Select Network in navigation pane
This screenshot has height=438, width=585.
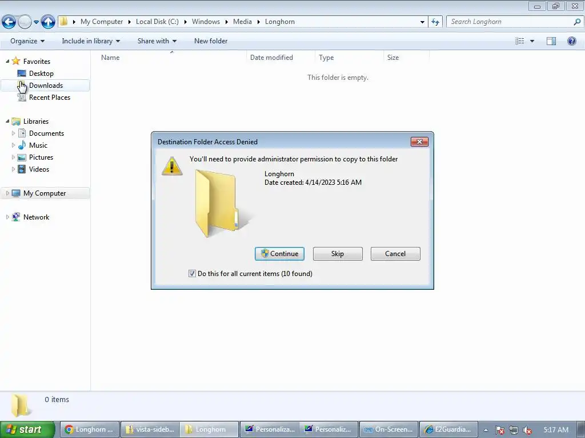36,217
